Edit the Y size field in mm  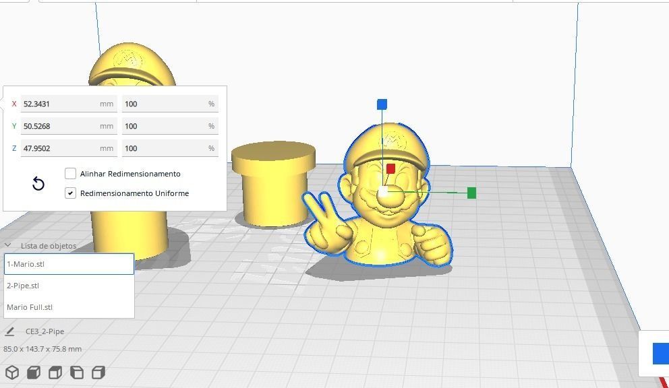[69, 126]
